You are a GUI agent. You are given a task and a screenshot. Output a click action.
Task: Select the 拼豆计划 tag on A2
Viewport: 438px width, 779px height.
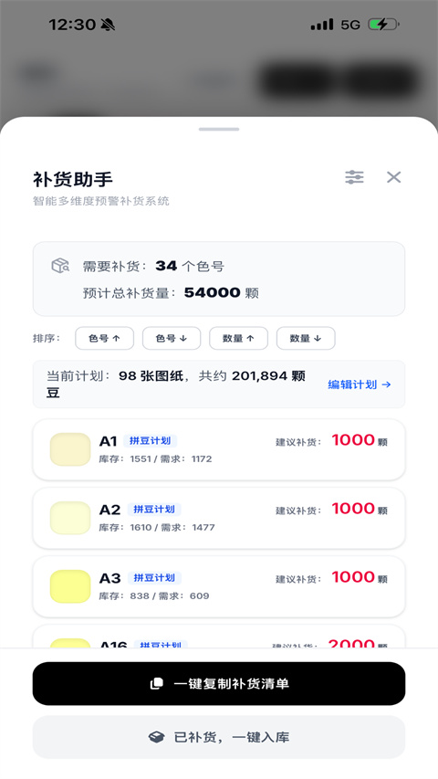tap(154, 510)
